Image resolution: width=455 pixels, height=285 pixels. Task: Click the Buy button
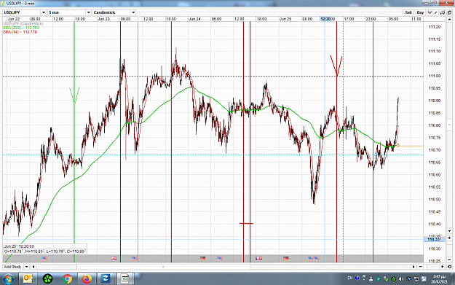coord(420,12)
